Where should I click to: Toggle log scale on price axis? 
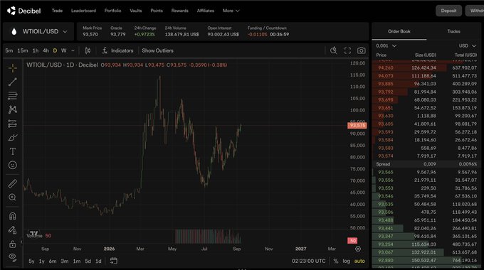pyautogui.click(x=347, y=261)
